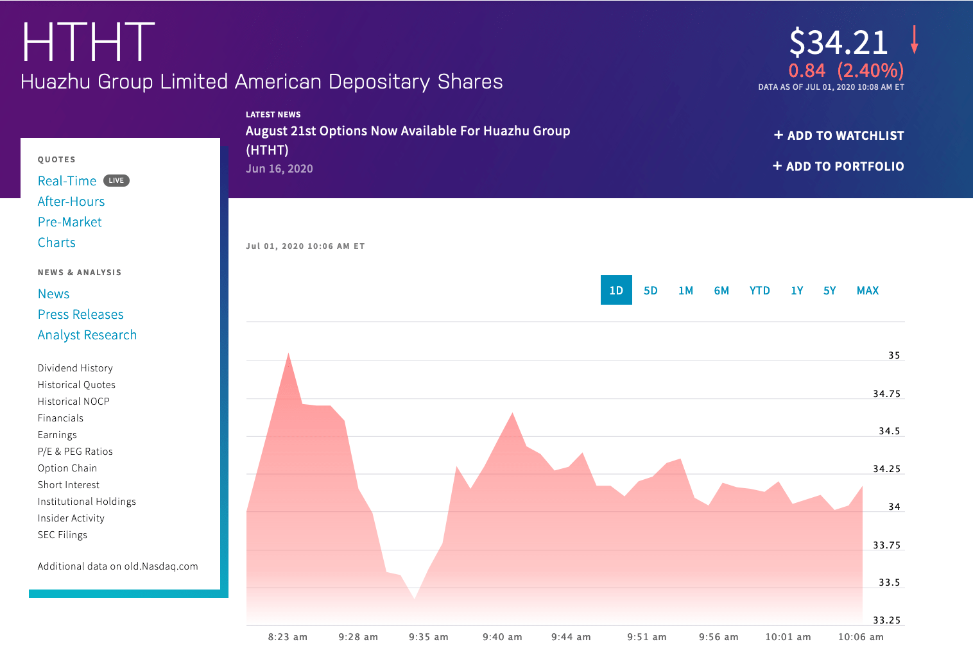Open Real-Time quotes
This screenshot has height=662, width=973.
(x=67, y=181)
